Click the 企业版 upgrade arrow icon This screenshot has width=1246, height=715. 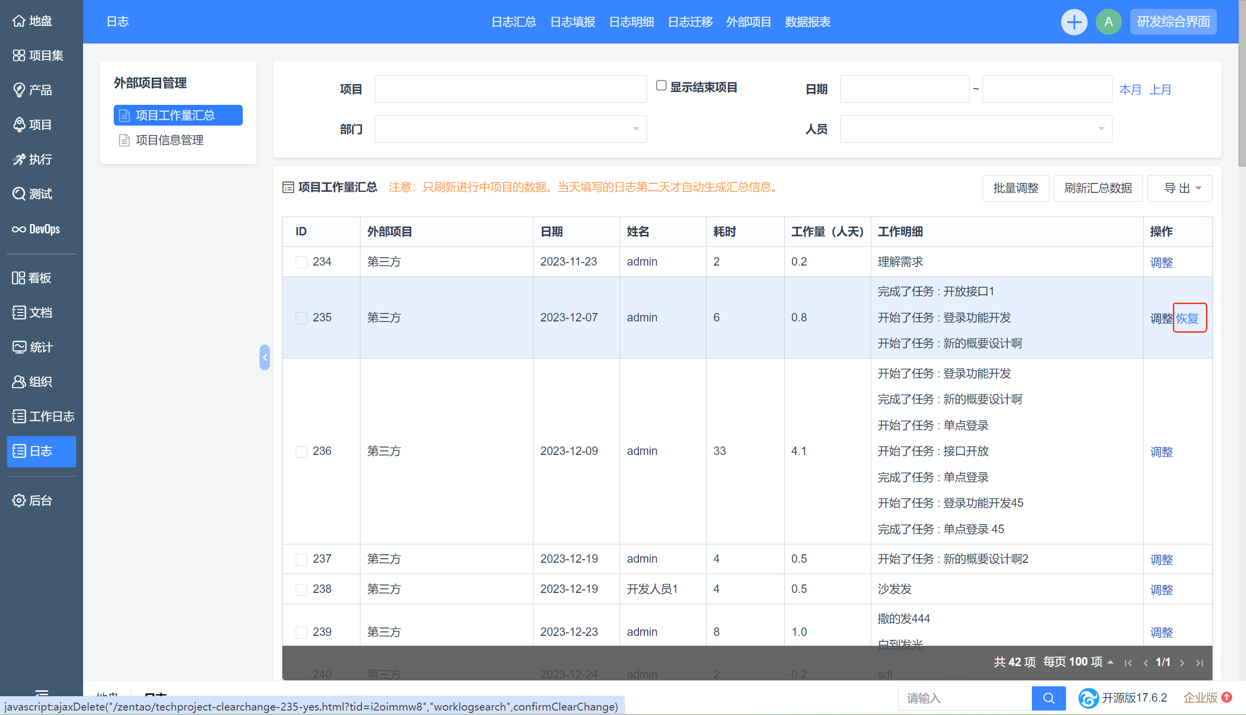tap(1226, 697)
